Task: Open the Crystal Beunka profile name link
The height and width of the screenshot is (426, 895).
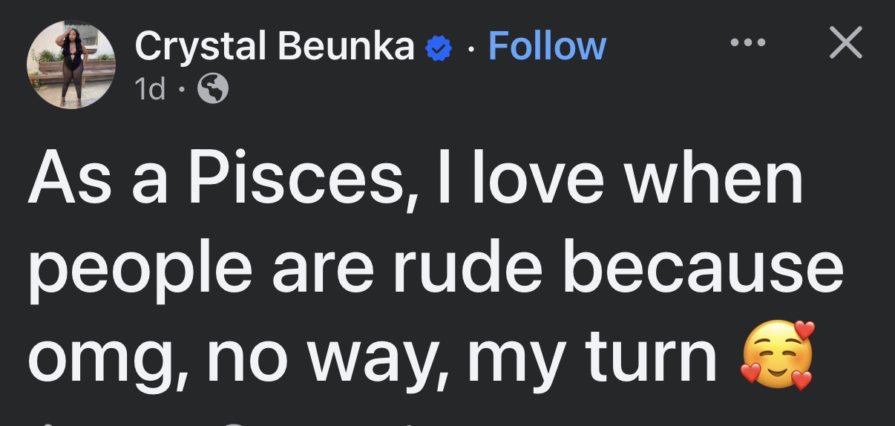Action: tap(274, 47)
